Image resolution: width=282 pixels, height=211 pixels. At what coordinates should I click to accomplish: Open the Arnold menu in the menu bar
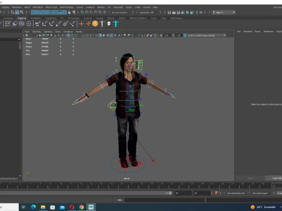pos(147,7)
